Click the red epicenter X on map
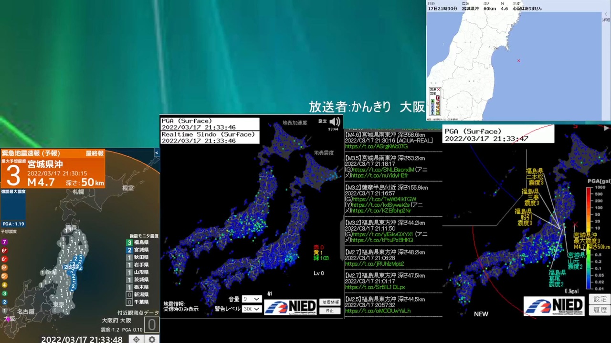This screenshot has width=611, height=343. [518, 61]
